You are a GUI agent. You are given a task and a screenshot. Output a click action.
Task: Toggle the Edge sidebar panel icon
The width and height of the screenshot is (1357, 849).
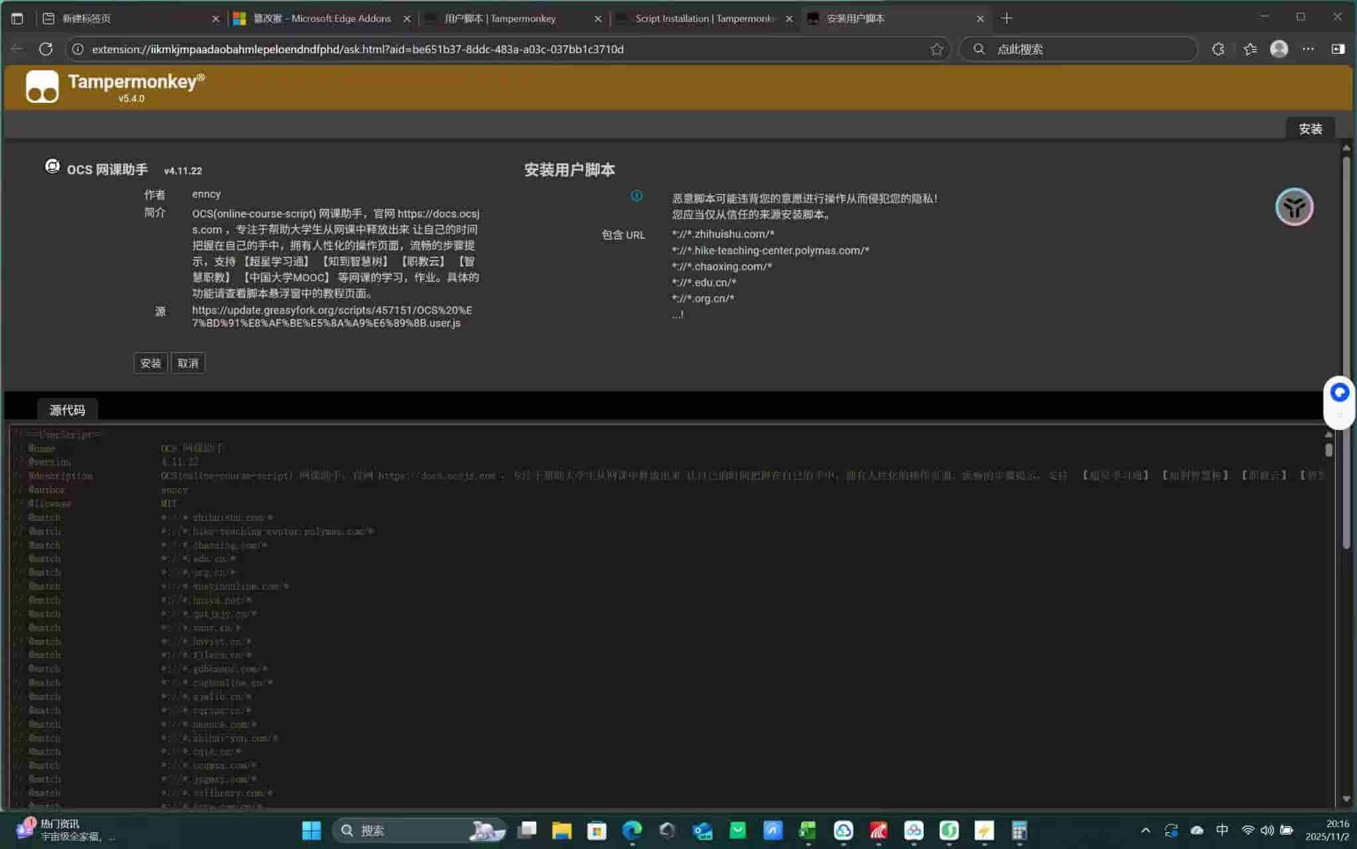[x=1338, y=49]
